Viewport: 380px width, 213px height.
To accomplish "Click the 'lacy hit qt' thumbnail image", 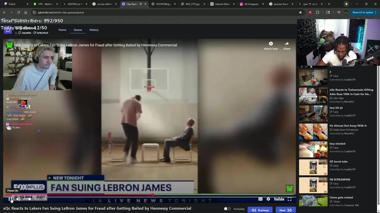I will point(313,113).
